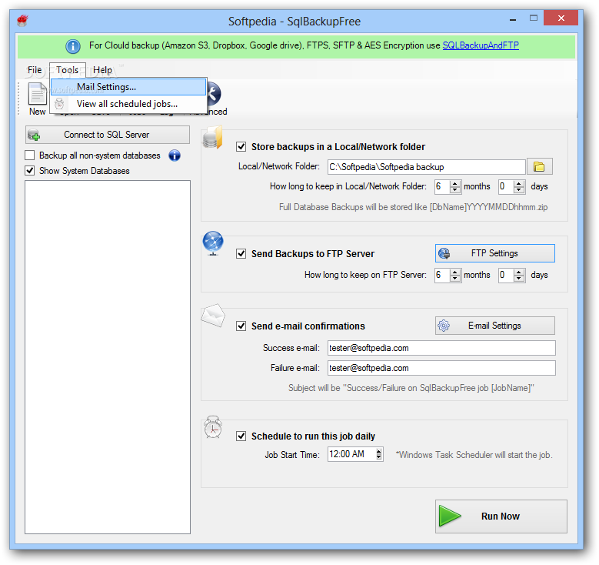This screenshot has width=599, height=565.
Task: Click the Run Now button label
Action: (x=500, y=516)
